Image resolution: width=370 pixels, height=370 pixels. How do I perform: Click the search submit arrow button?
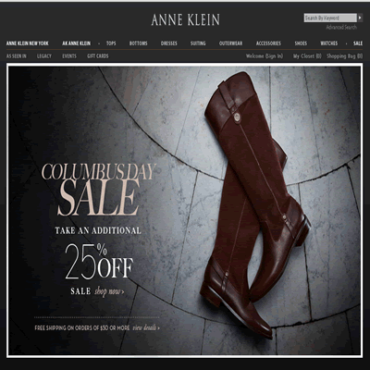pos(360,18)
